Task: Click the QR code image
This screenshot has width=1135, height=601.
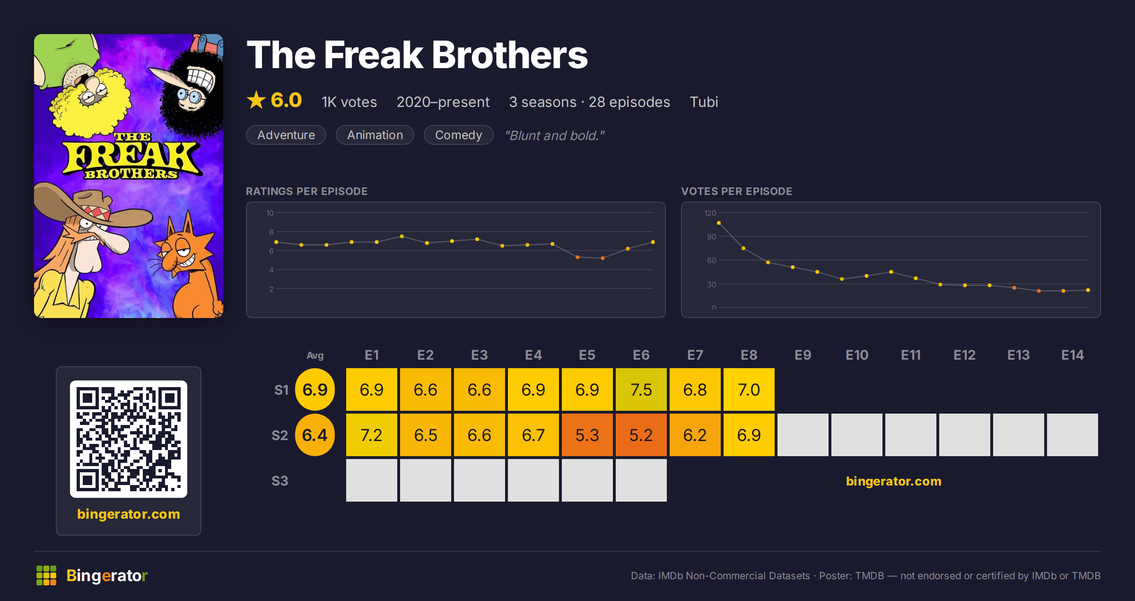Action: (x=129, y=439)
